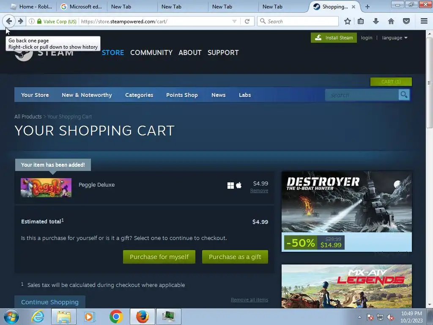Click Steam store search magnifier
The width and height of the screenshot is (433, 325).
coord(404,95)
